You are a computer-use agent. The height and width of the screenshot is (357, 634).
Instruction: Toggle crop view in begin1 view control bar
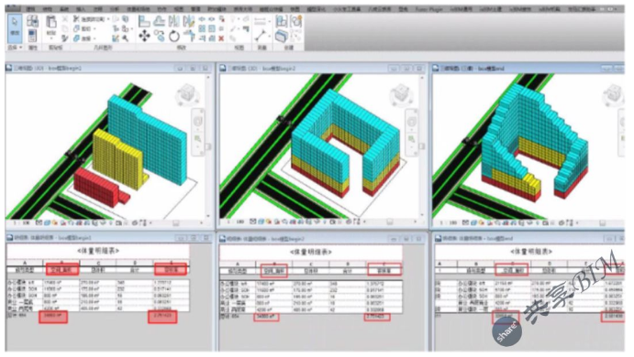click(x=79, y=222)
